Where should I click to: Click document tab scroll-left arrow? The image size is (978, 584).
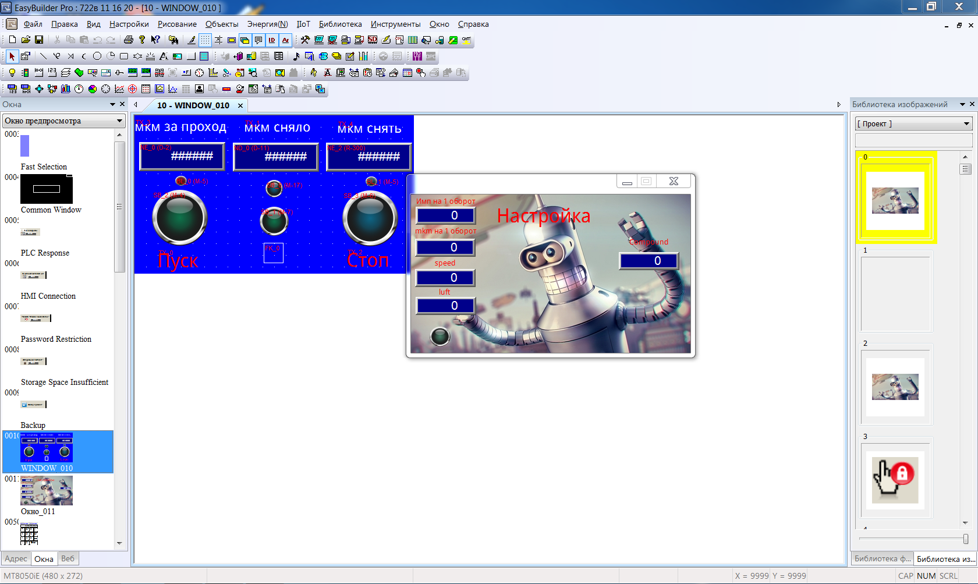(x=136, y=105)
